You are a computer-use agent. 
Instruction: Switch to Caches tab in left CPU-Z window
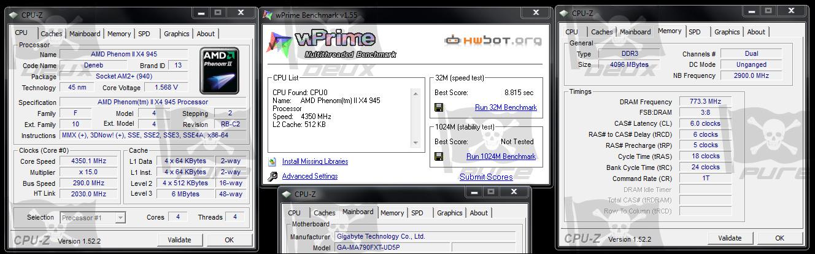52,34
